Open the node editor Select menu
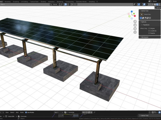 pos(12,112)
